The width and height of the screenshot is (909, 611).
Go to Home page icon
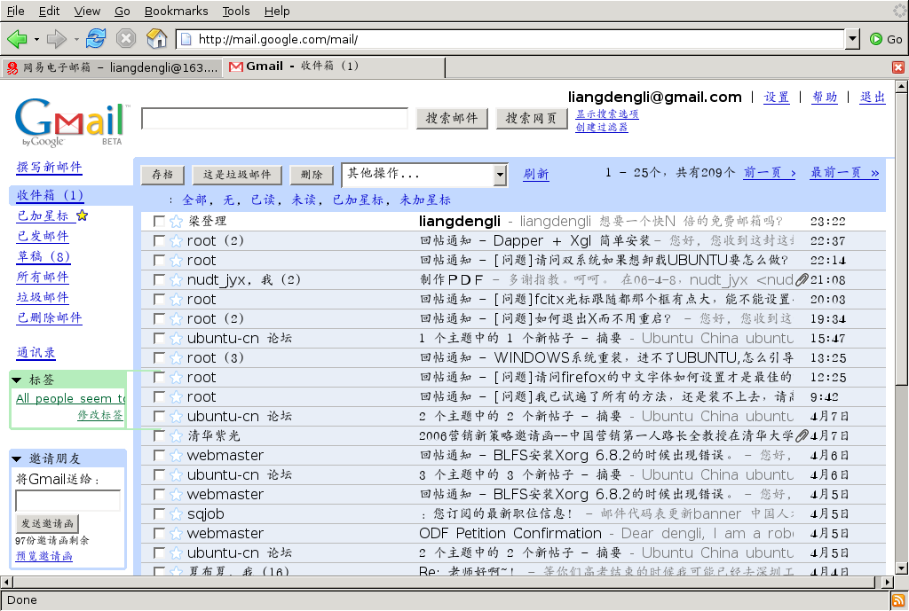156,39
